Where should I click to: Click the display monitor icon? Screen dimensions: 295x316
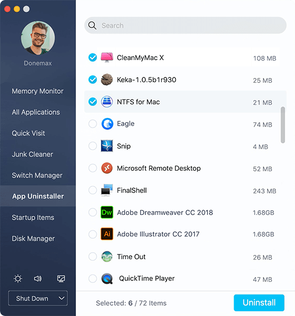(x=61, y=279)
